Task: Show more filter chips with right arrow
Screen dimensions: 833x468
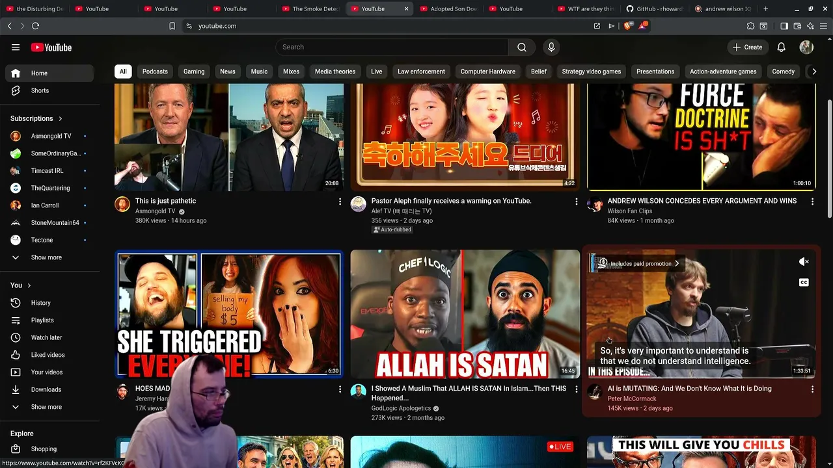Action: pyautogui.click(x=813, y=71)
